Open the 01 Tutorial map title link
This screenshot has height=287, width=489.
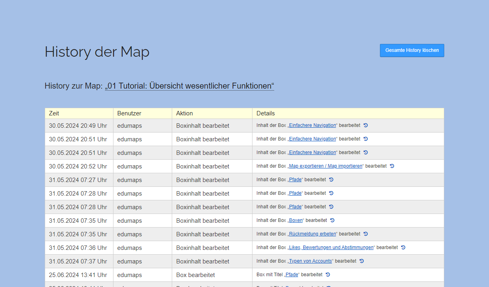pyautogui.click(x=189, y=86)
